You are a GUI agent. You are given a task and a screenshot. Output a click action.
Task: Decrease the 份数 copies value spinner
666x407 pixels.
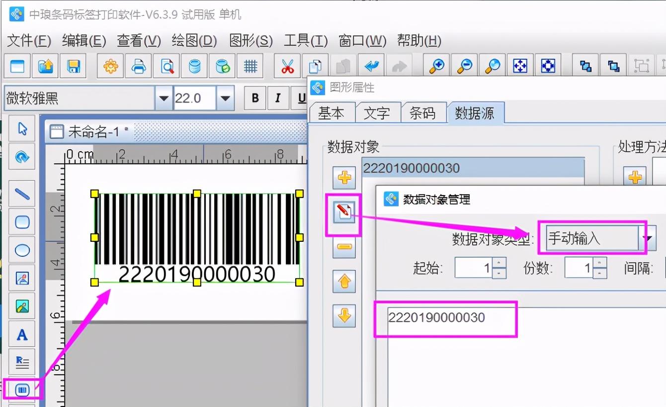pos(600,273)
